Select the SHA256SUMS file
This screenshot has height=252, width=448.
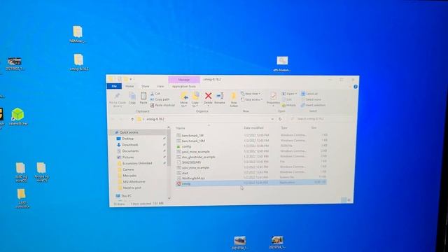pyautogui.click(x=191, y=162)
